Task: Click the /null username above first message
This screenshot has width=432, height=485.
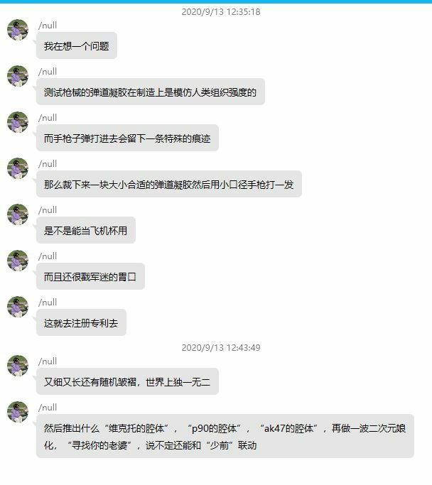Action: (48, 26)
